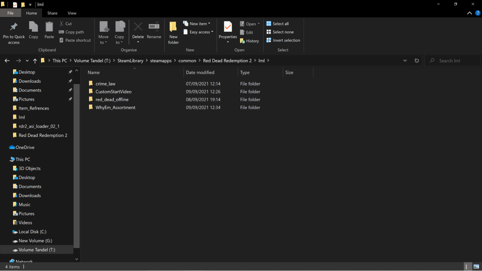This screenshot has width=482, height=271.
Task: Minimize the ribbon with the chevron
Action: [469, 13]
